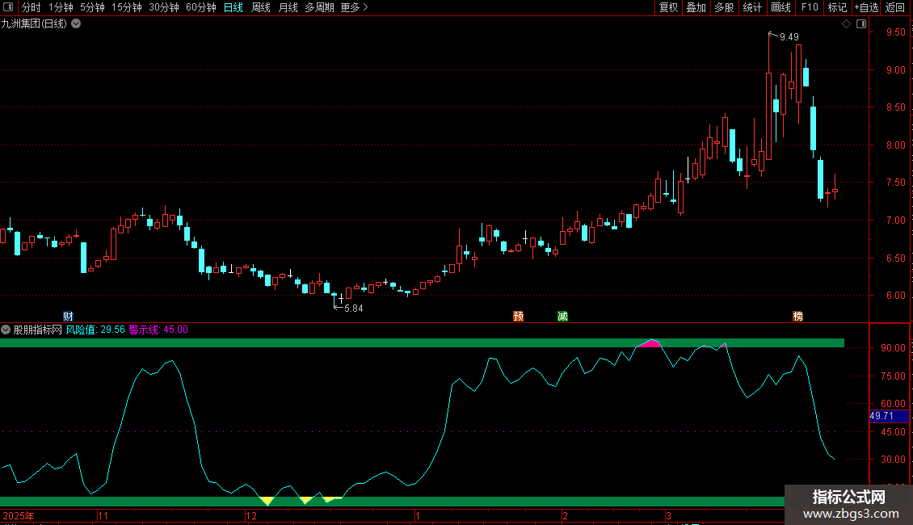Click the 财 financial report marker
Image resolution: width=913 pixels, height=525 pixels.
(68, 316)
